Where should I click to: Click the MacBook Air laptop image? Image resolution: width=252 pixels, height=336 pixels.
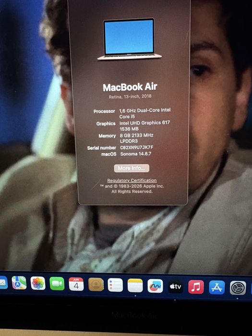[x=129, y=39]
